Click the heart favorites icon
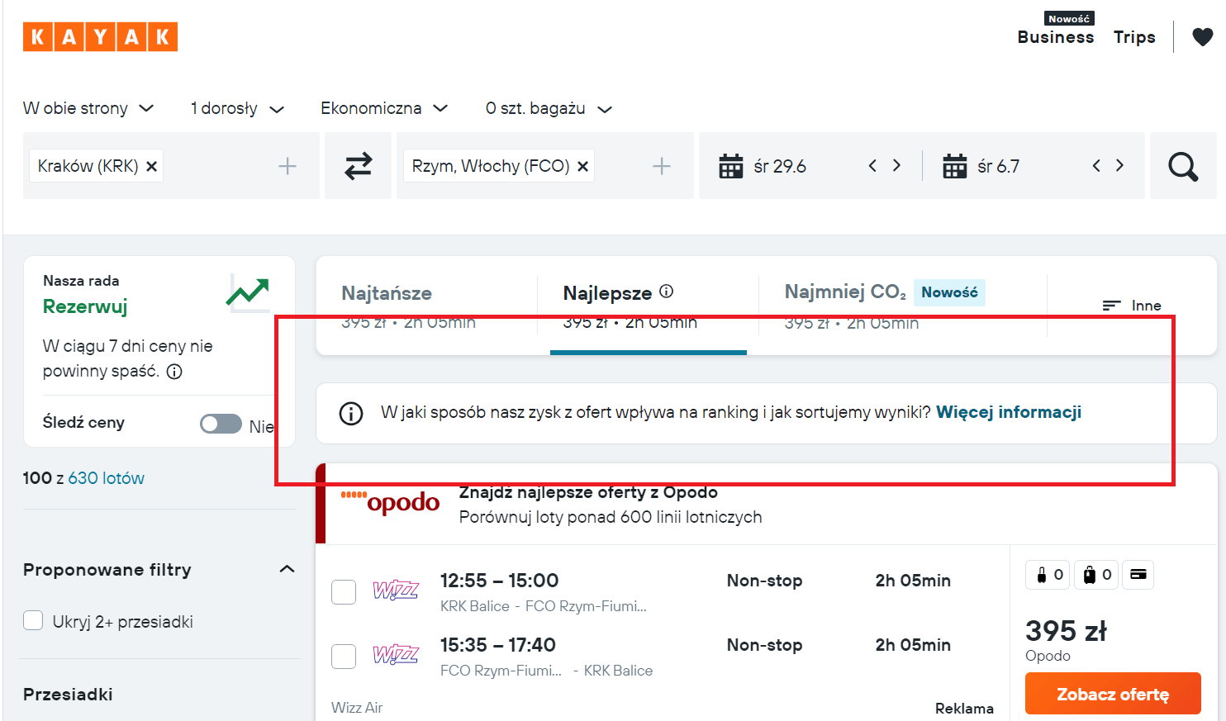The width and height of the screenshot is (1226, 721). coord(1202,37)
